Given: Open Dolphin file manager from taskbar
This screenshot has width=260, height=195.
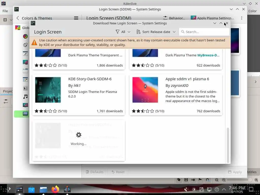Looking at the screenshot, I should [x=43, y=189].
